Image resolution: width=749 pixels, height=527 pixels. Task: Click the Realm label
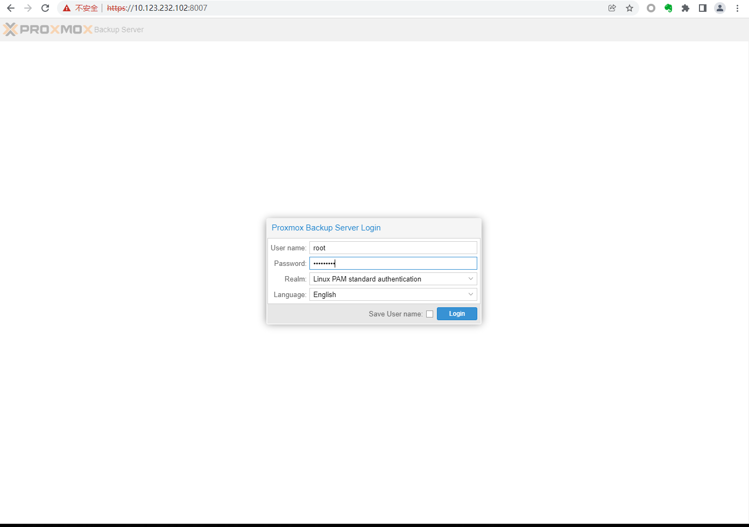pyautogui.click(x=295, y=279)
